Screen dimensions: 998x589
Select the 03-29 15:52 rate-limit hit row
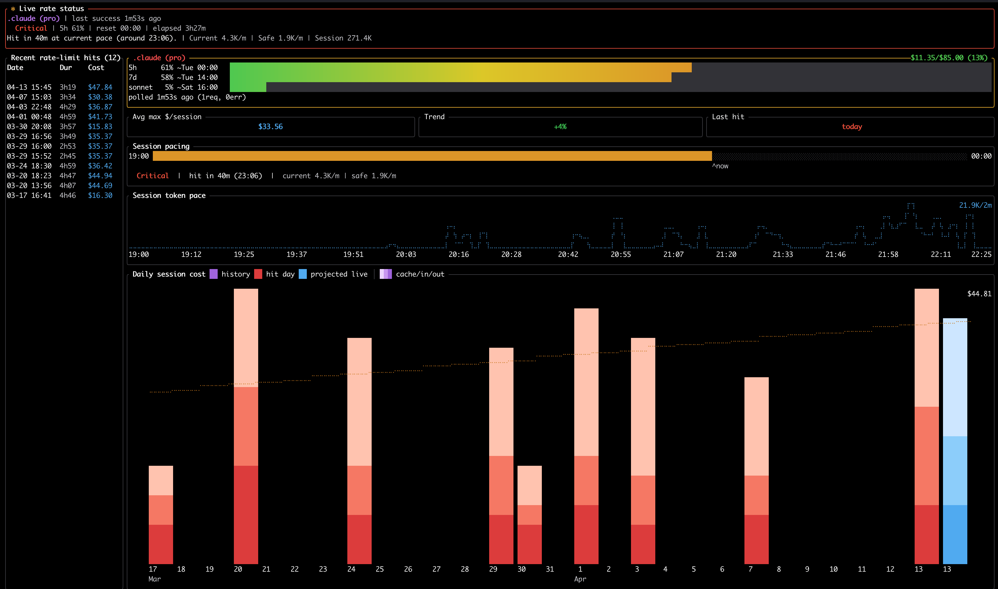click(x=60, y=156)
